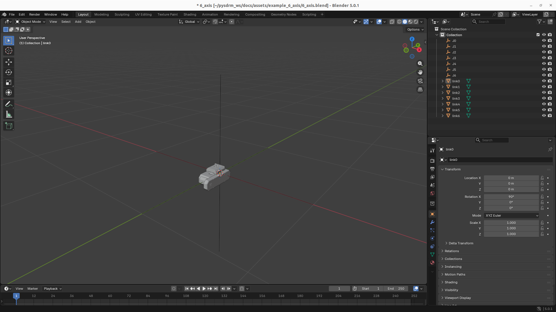Screen dimensions: 556x312
Task: Select the Cursor tool in toolbar
Action: pyautogui.click(x=9, y=51)
